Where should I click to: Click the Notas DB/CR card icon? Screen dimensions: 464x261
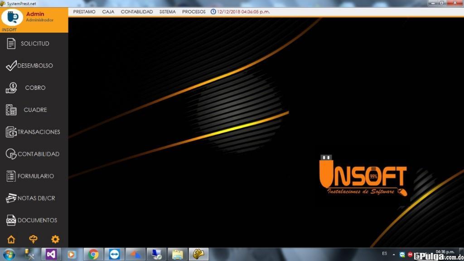11,198
